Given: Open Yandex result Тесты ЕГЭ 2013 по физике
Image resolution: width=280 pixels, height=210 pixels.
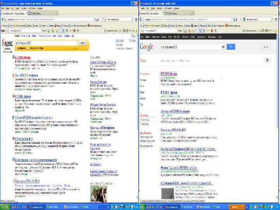Looking at the screenshot, I should [26, 75].
